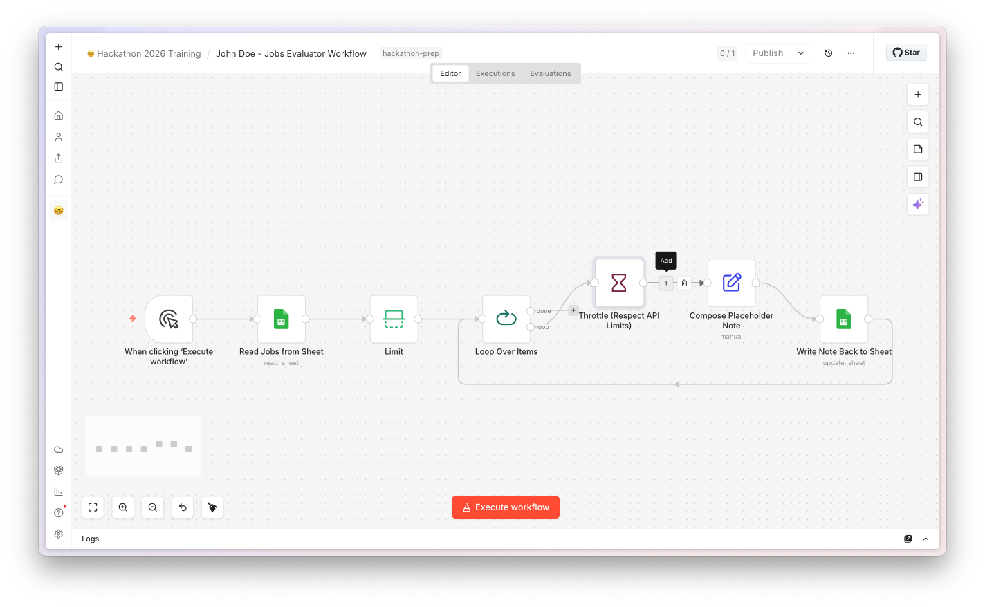Fit the workflow to view

(93, 507)
